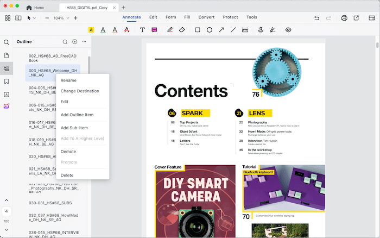The image size is (380, 238).
Task: Pick the rectangle shape tool
Action: tap(198, 30)
